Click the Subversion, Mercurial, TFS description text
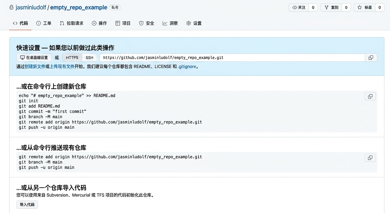 85,195
